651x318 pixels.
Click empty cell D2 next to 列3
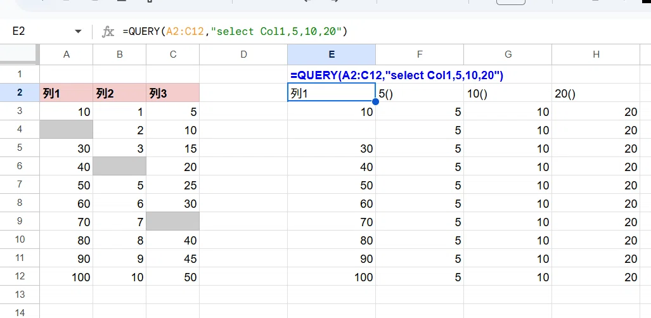tap(243, 92)
